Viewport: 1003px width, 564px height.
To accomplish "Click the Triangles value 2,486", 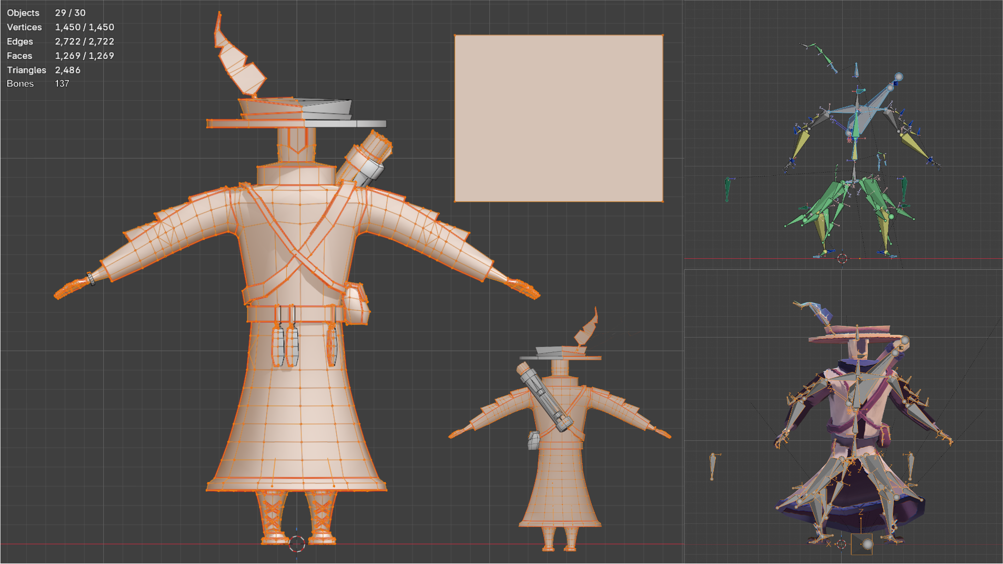I will [x=67, y=70].
